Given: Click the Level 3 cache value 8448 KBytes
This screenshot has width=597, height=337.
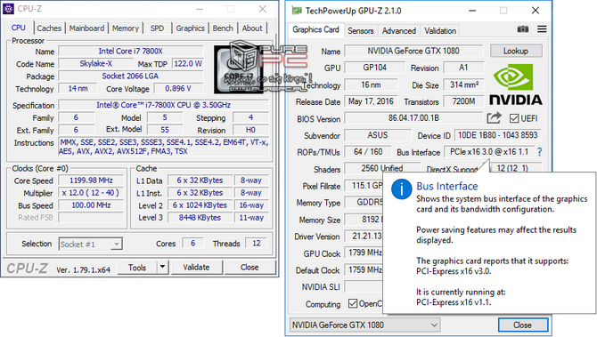Looking at the screenshot, I should tap(200, 218).
